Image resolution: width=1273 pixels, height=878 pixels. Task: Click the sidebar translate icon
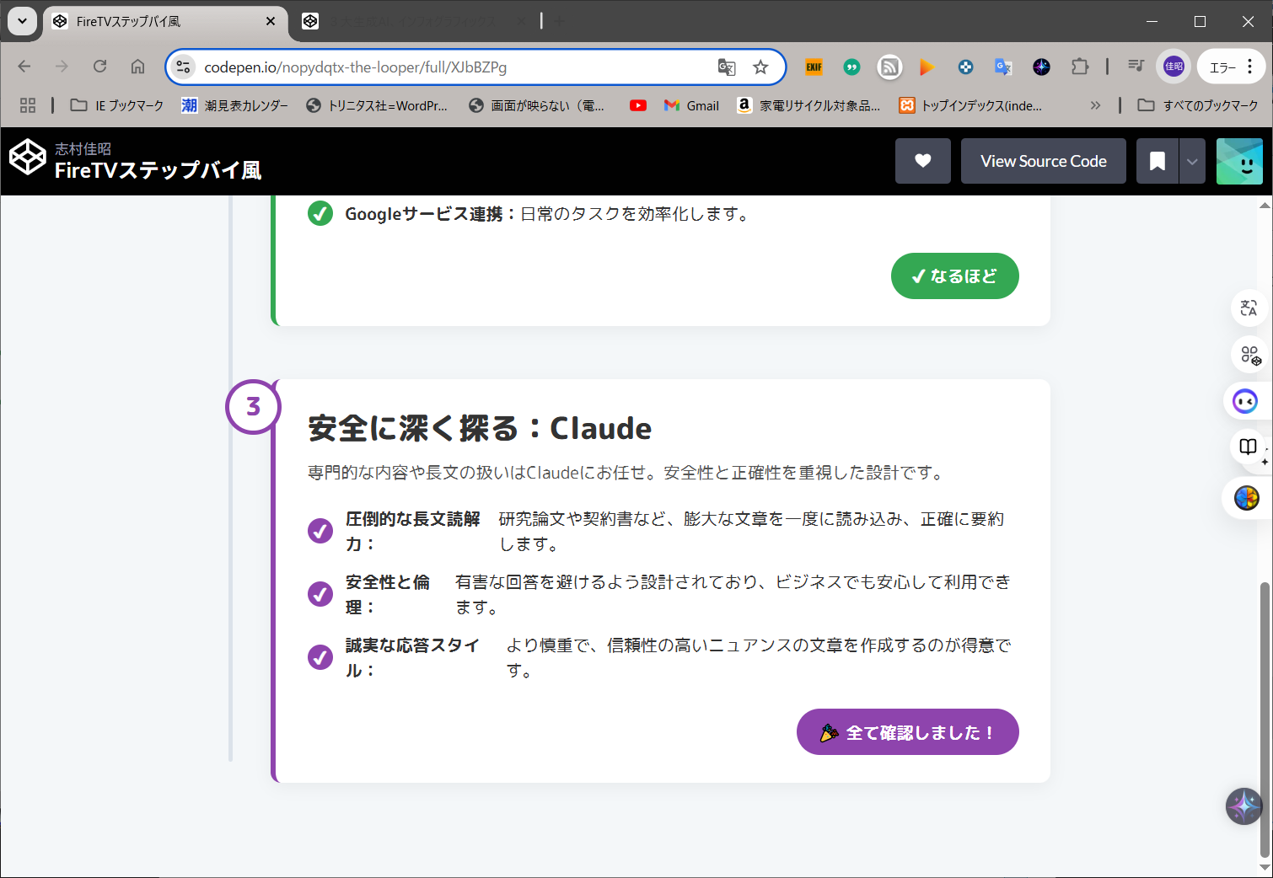tap(1249, 308)
